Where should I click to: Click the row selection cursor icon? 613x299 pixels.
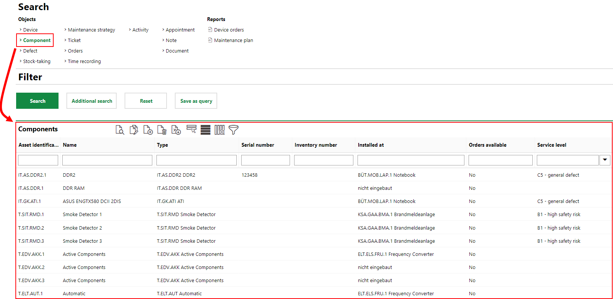pos(191,129)
